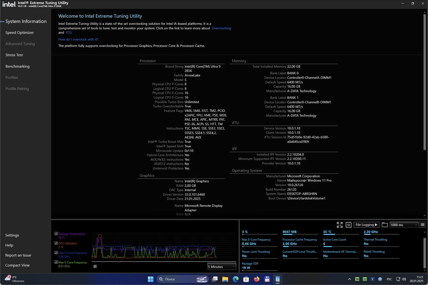This screenshot has height=285, width=428.
Task: Click Report an Issue
Action: coord(18,255)
